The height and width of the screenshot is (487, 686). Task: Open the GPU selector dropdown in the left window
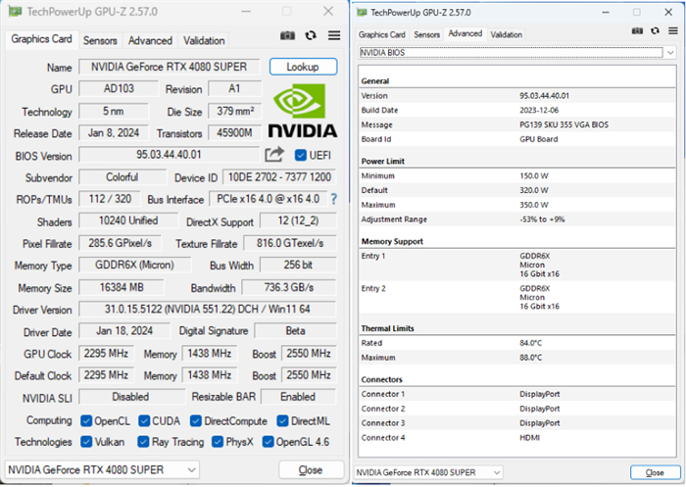point(102,470)
